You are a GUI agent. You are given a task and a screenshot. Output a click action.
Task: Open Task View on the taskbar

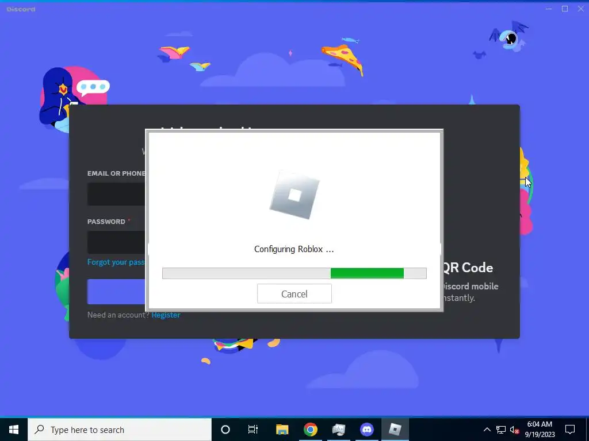tap(253, 430)
